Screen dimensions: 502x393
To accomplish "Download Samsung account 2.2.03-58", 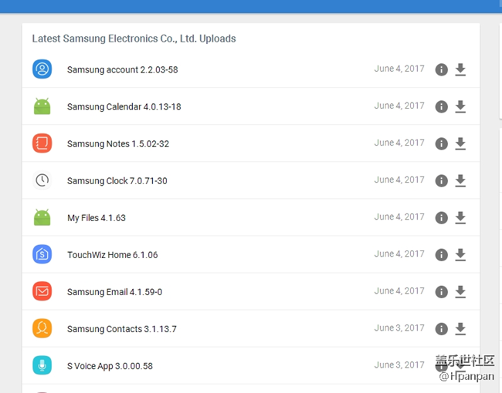I will coord(460,70).
